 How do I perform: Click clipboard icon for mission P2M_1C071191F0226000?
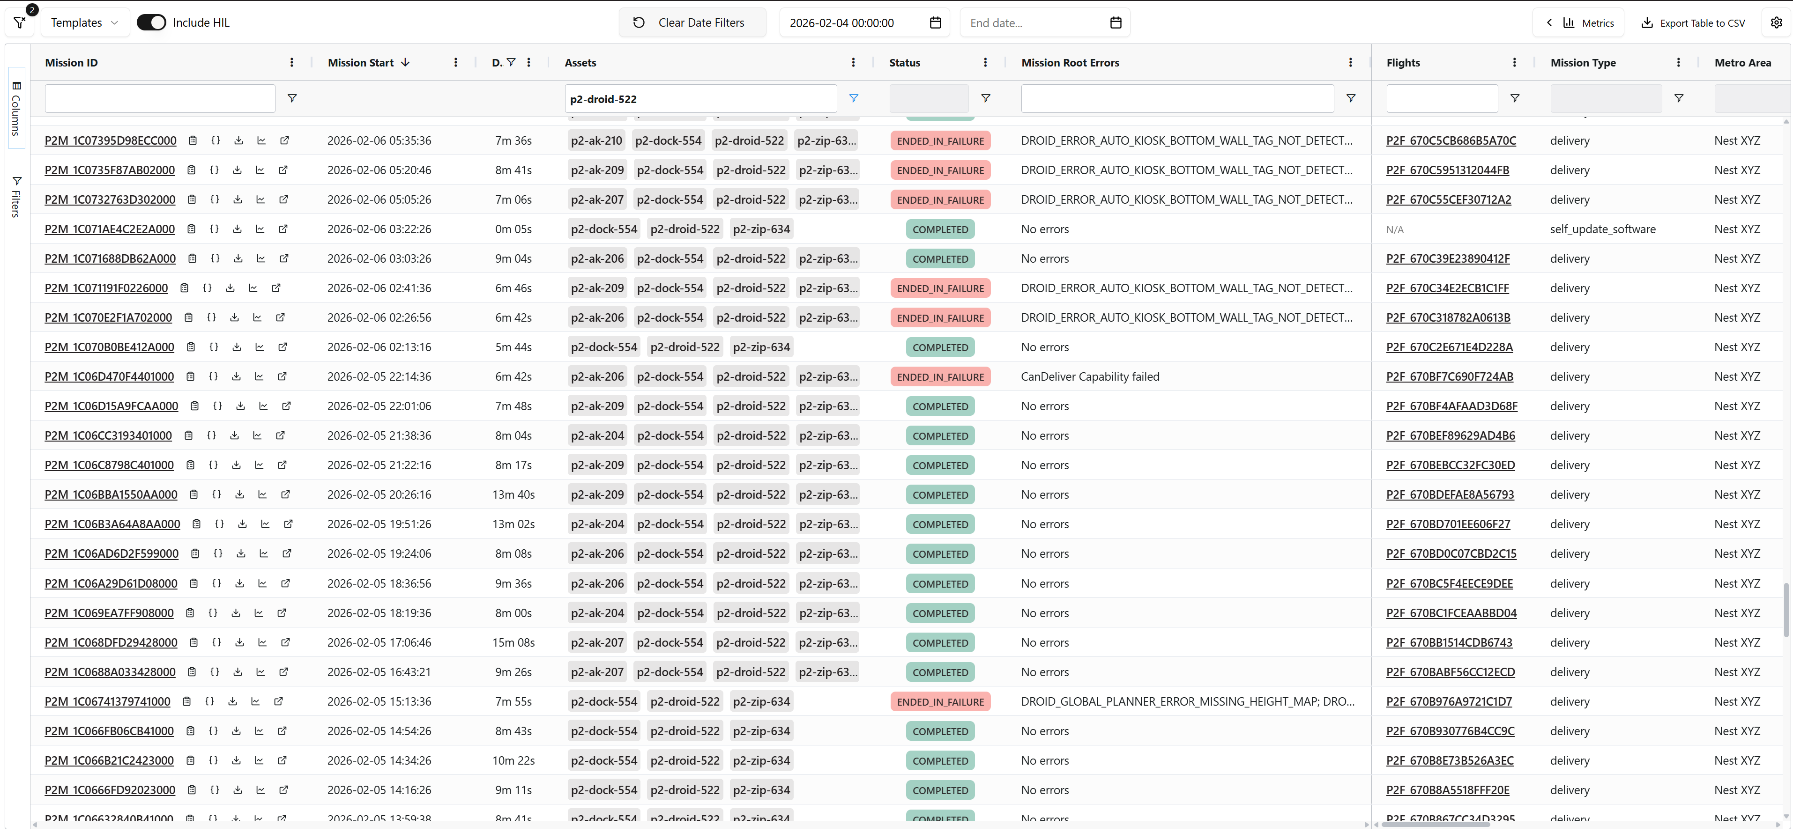(x=185, y=288)
